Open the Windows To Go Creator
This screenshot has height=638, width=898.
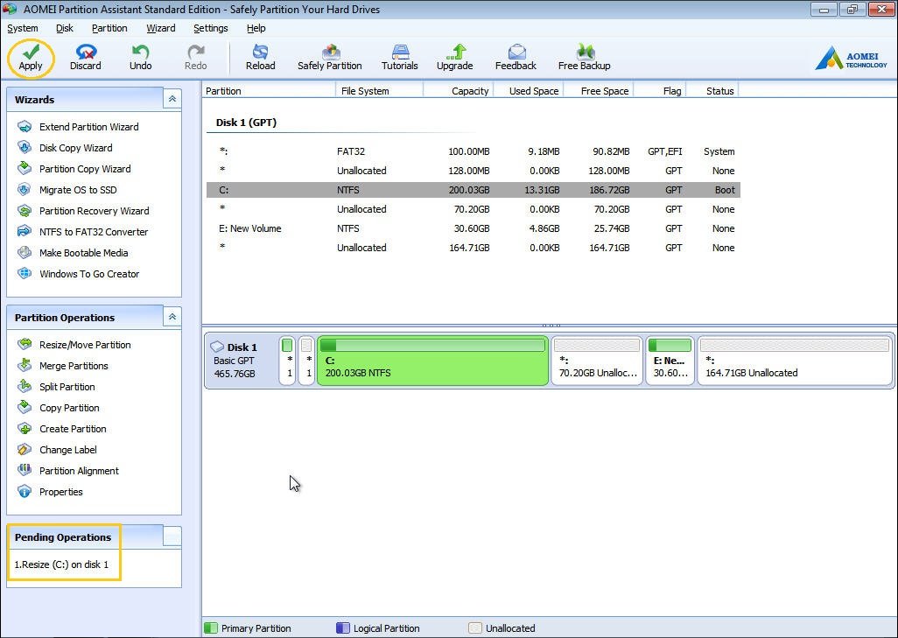(x=79, y=274)
